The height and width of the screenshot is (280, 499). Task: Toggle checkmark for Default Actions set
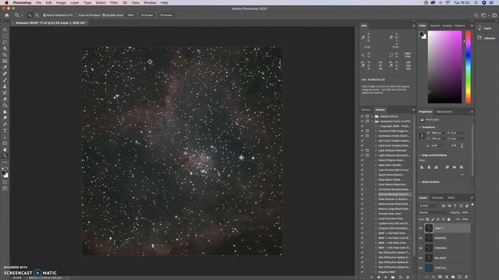coord(362,117)
